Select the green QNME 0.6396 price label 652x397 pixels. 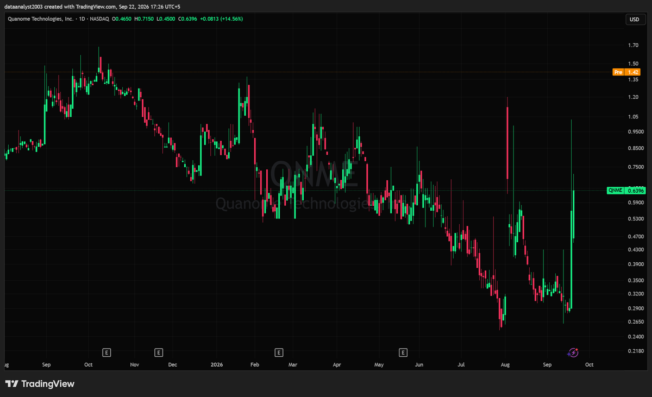(626, 190)
